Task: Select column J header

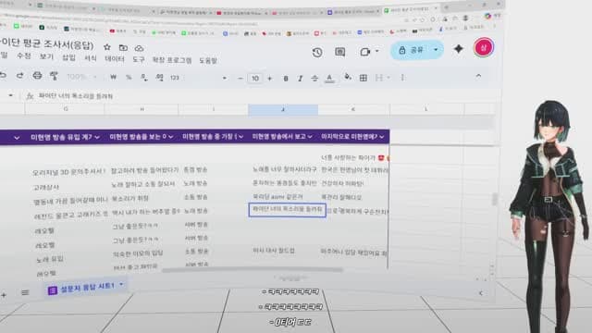Action: pos(283,109)
